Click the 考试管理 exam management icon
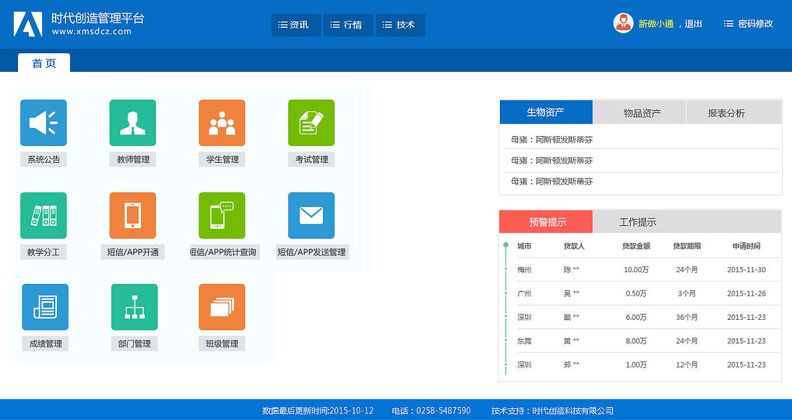 311,122
